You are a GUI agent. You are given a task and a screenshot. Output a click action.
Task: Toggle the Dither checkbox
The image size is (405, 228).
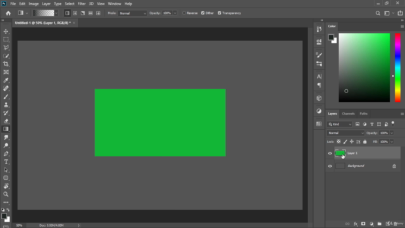point(202,13)
